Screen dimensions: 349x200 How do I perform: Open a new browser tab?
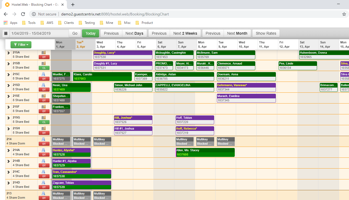(73, 5)
